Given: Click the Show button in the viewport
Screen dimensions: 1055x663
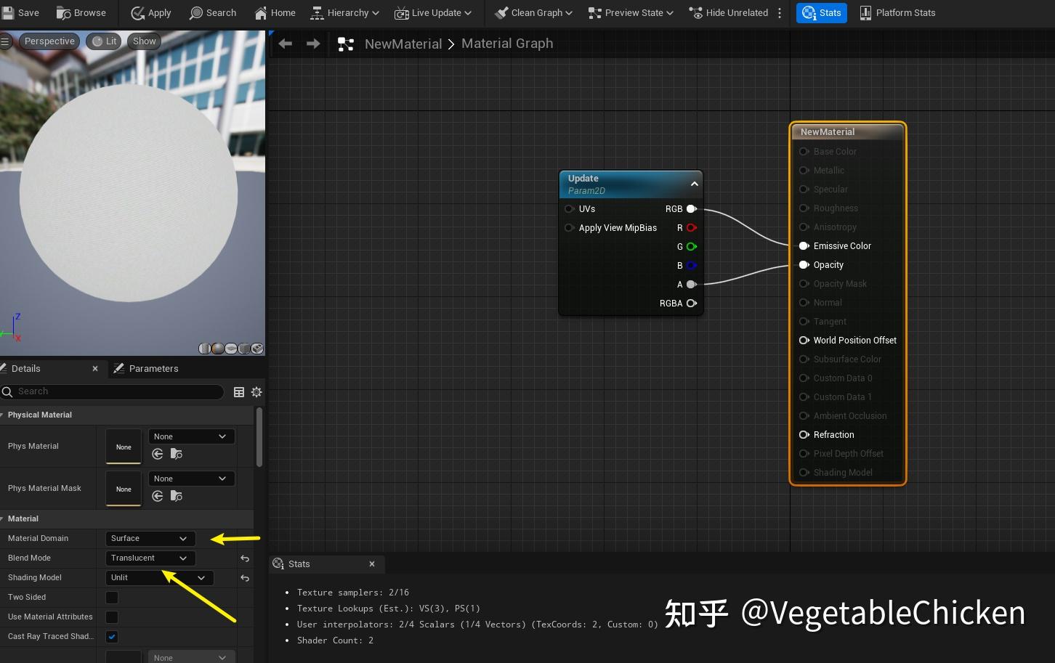Looking at the screenshot, I should point(143,41).
